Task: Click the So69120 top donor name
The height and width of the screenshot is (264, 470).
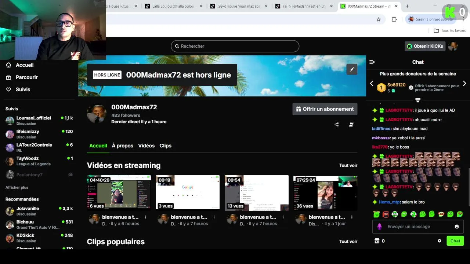Action: (396, 85)
